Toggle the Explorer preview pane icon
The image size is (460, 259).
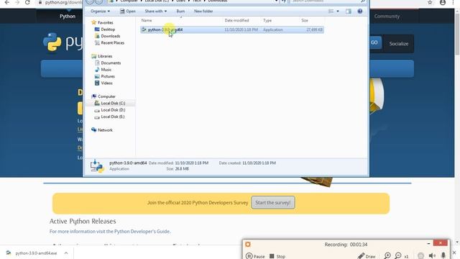348,12
